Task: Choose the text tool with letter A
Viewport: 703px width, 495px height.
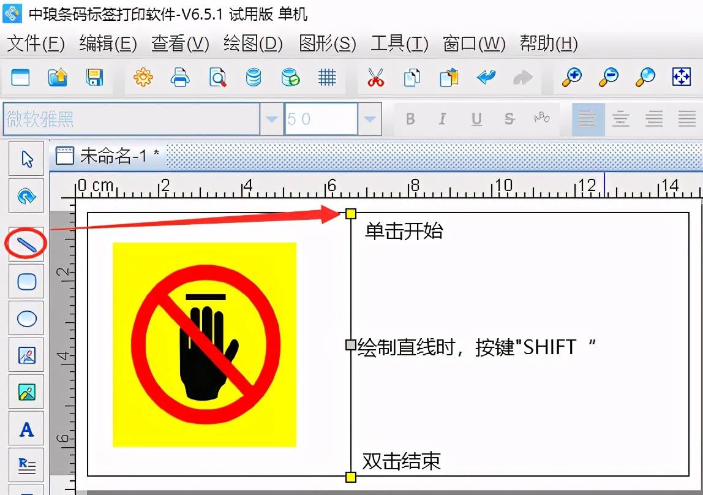Action: [26, 429]
